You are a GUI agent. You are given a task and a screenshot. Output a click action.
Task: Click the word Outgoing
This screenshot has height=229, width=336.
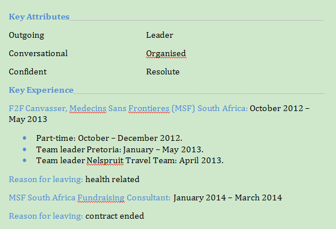(26, 35)
